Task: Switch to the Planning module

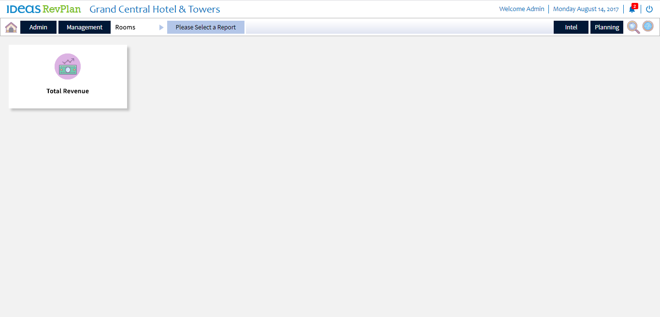Action: pos(607,27)
